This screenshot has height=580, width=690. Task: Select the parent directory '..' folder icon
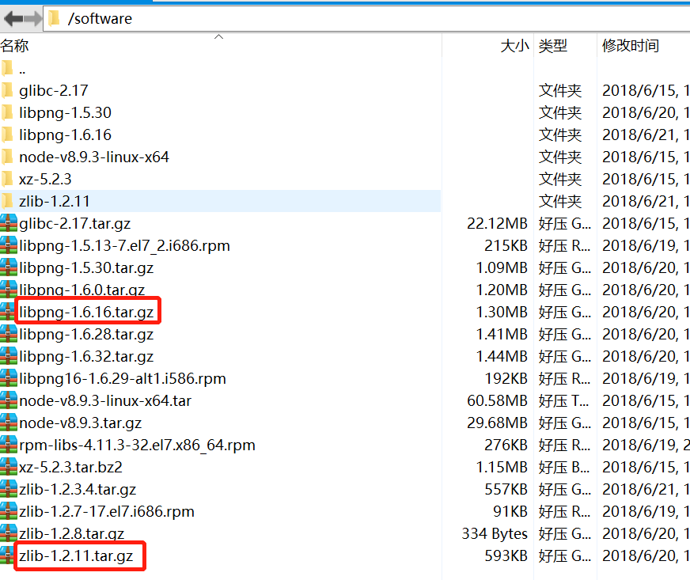pos(7,68)
